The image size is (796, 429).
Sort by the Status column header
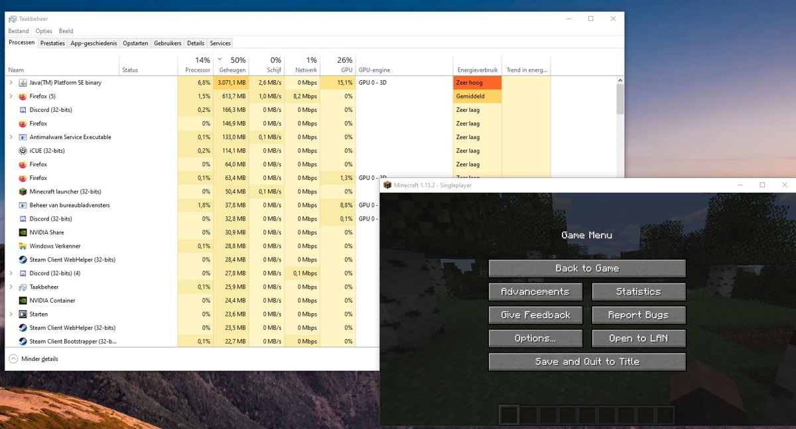click(x=149, y=65)
